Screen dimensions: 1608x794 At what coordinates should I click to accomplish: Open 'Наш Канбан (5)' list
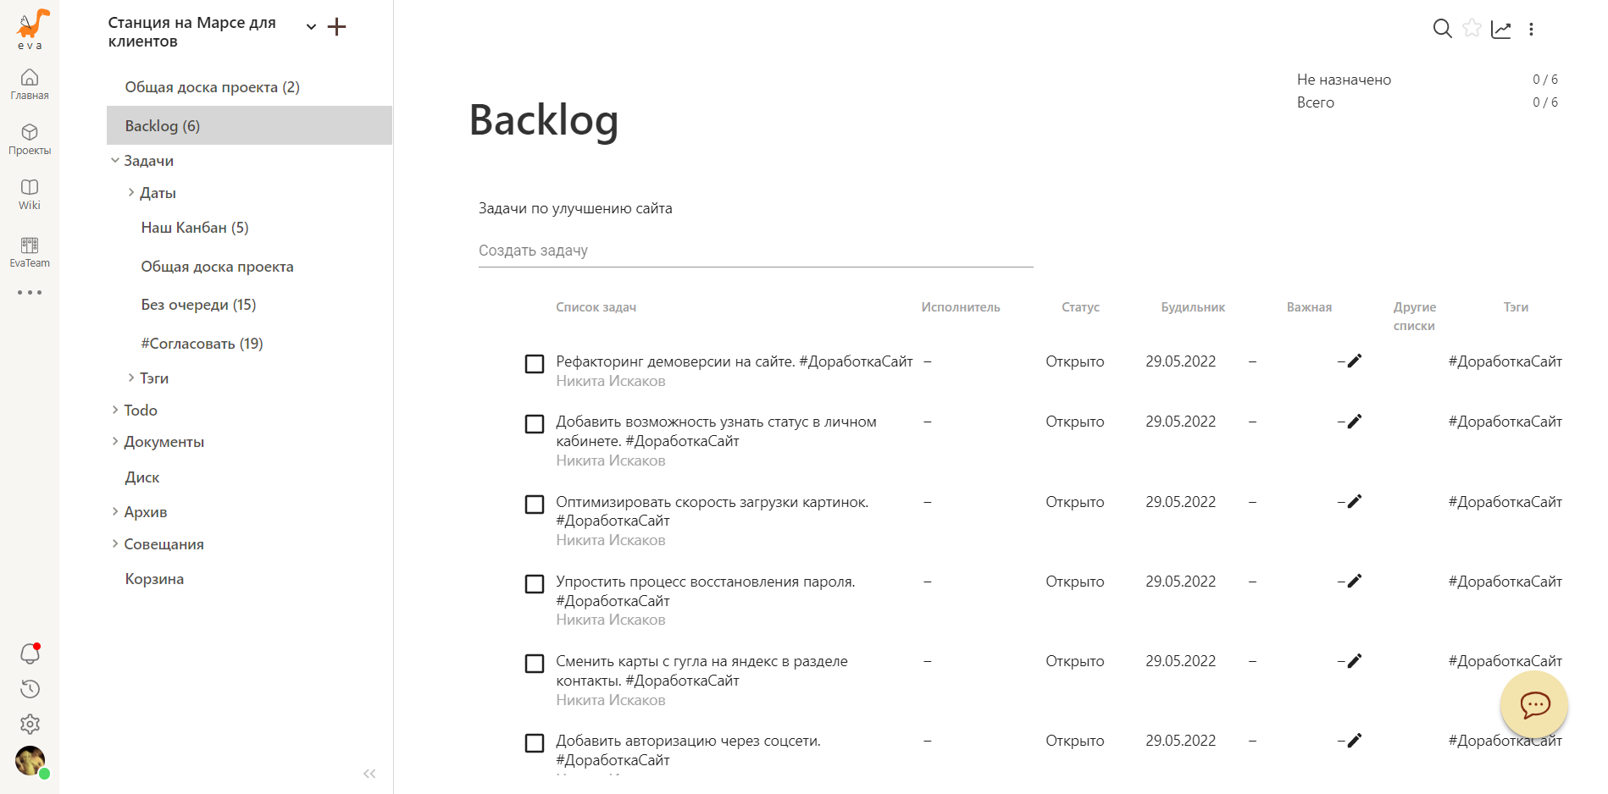(x=195, y=228)
